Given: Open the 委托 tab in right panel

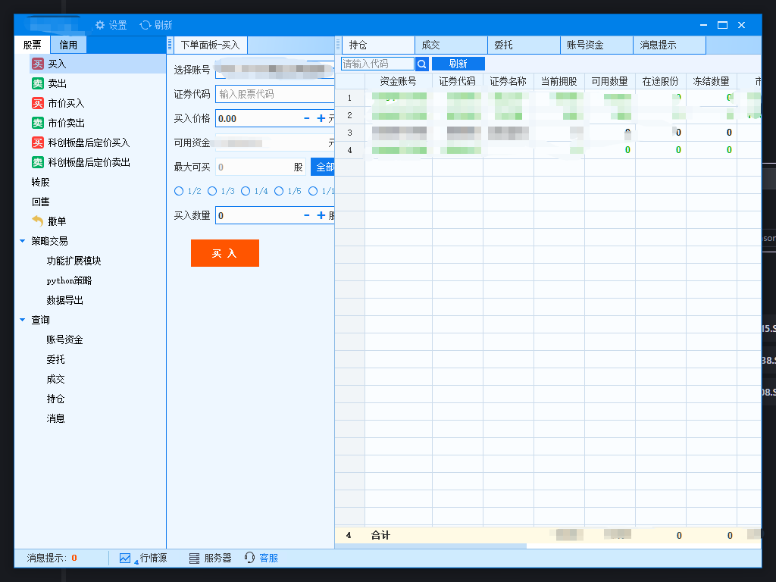Looking at the screenshot, I should 524,45.
